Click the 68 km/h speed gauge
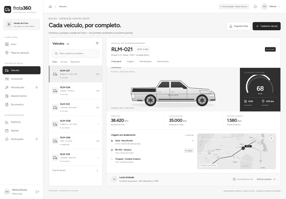 point(260,85)
